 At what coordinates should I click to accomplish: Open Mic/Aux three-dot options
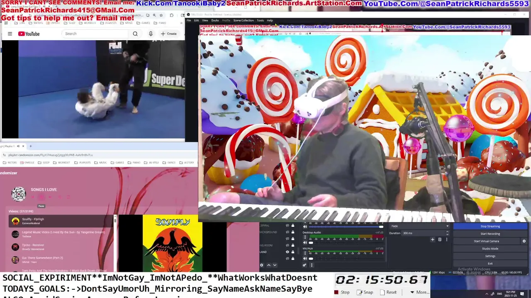(305, 253)
